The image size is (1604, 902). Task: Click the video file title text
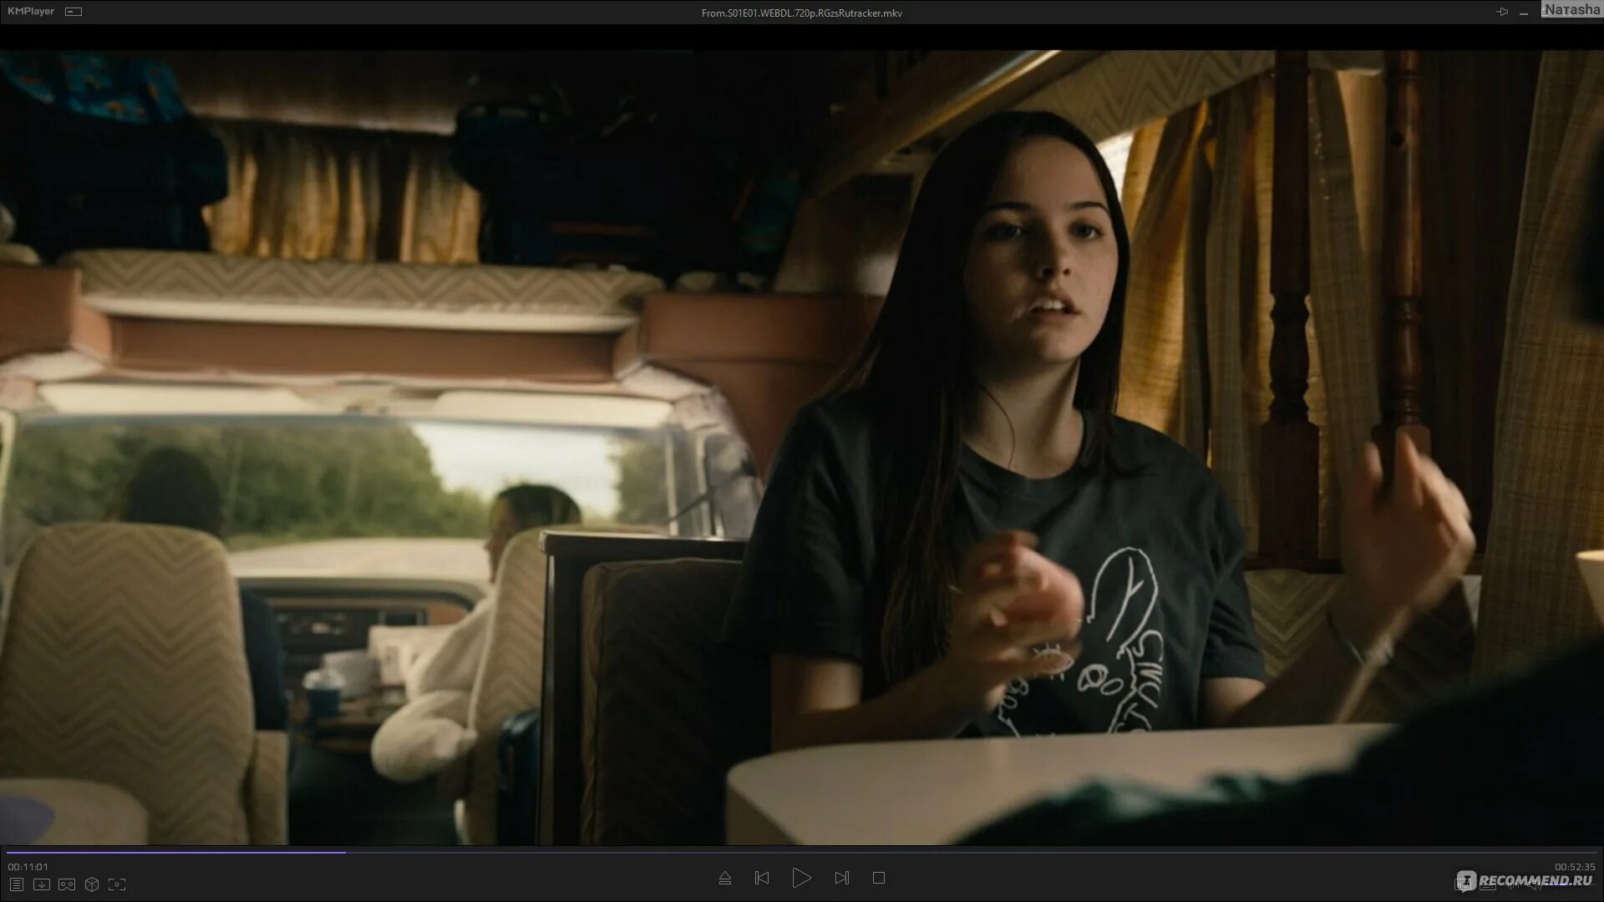(x=801, y=13)
